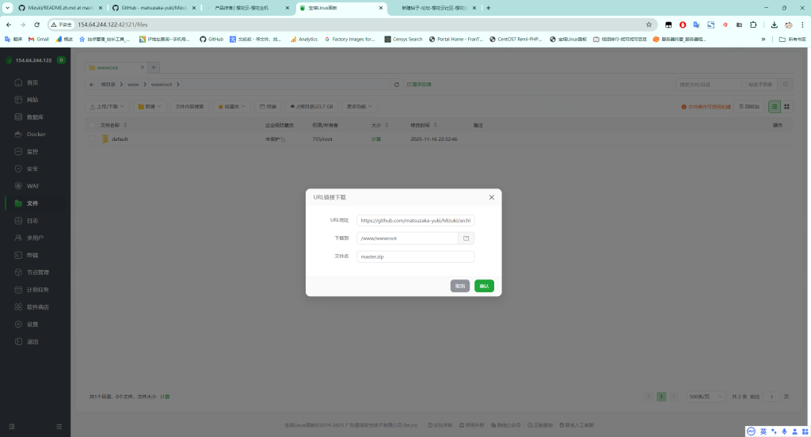Click the refresh icon in the path bar

397,84
